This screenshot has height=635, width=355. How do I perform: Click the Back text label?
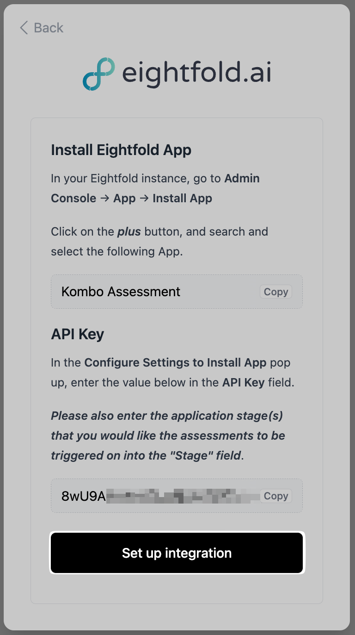tap(49, 28)
